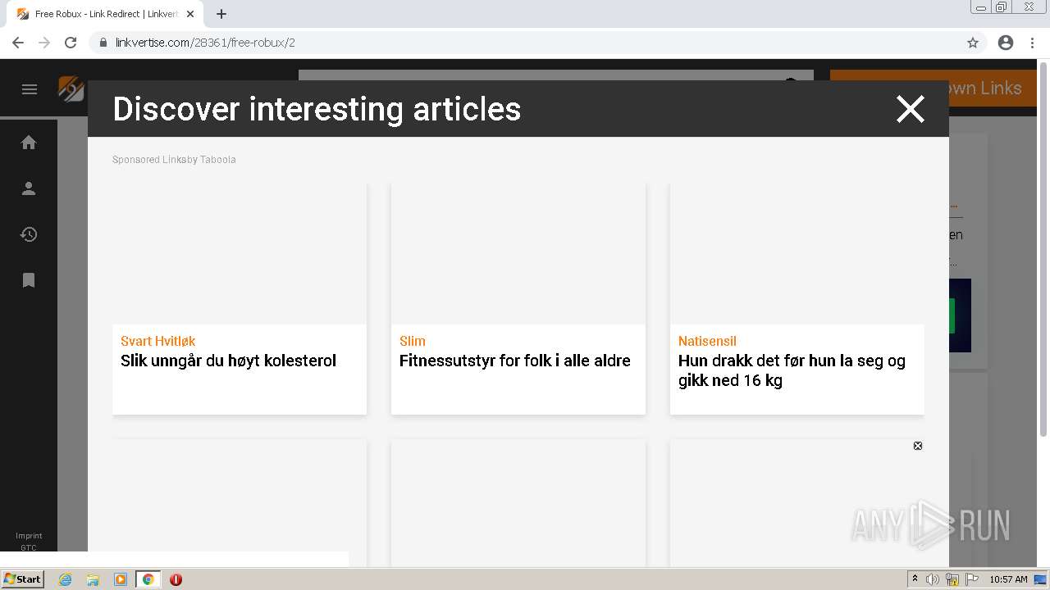Click the GTC link in sidebar
The width and height of the screenshot is (1050, 590).
tap(29, 548)
